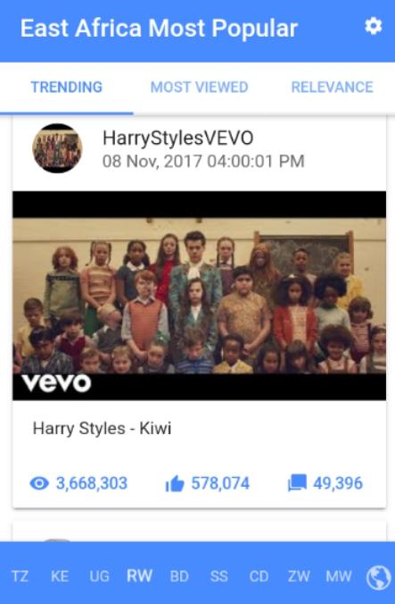
Task: Tap the comments bubble icon
Action: point(297,483)
